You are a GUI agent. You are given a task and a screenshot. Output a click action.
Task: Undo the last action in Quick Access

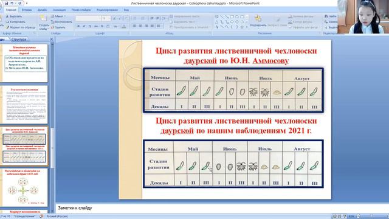[x=12, y=3]
